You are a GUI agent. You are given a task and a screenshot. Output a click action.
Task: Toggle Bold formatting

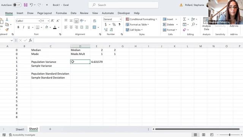click(x=18, y=27)
